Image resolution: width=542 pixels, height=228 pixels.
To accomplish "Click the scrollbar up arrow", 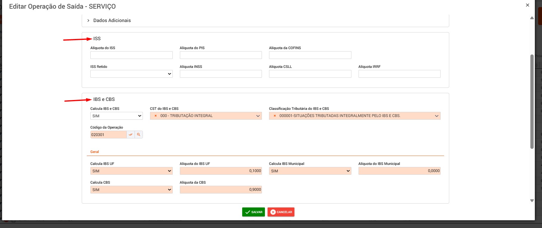I will pyautogui.click(x=532, y=18).
